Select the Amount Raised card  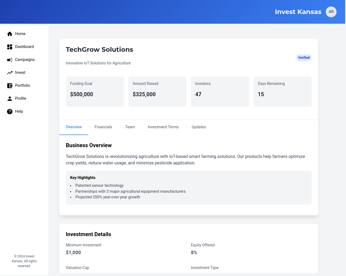pyautogui.click(x=157, y=92)
